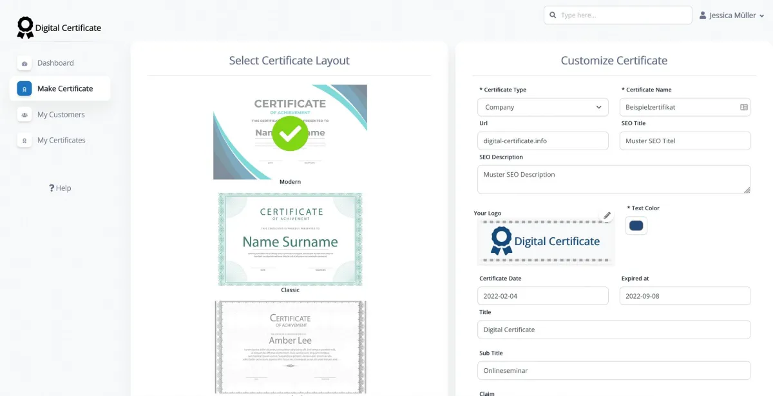The height and width of the screenshot is (396, 773).
Task: Click the pencil icon to edit your logo
Action: click(x=607, y=215)
